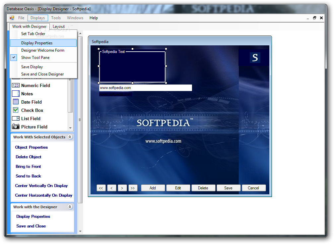Click the tool list scroll down arrow
334x244 pixels.
70,128
